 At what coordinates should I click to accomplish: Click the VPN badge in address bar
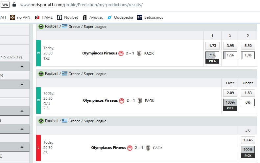point(5,5)
